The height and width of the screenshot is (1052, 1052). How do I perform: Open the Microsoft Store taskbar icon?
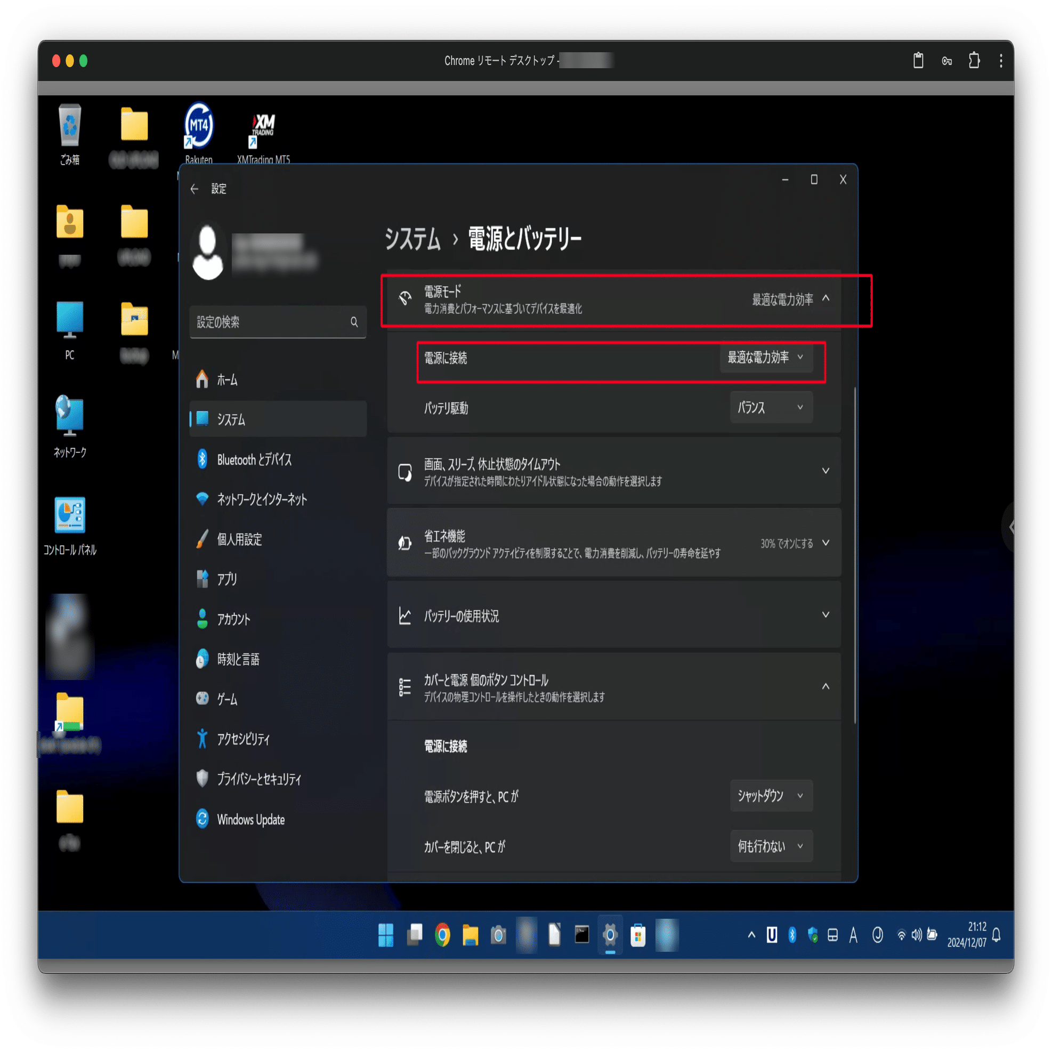pos(637,935)
